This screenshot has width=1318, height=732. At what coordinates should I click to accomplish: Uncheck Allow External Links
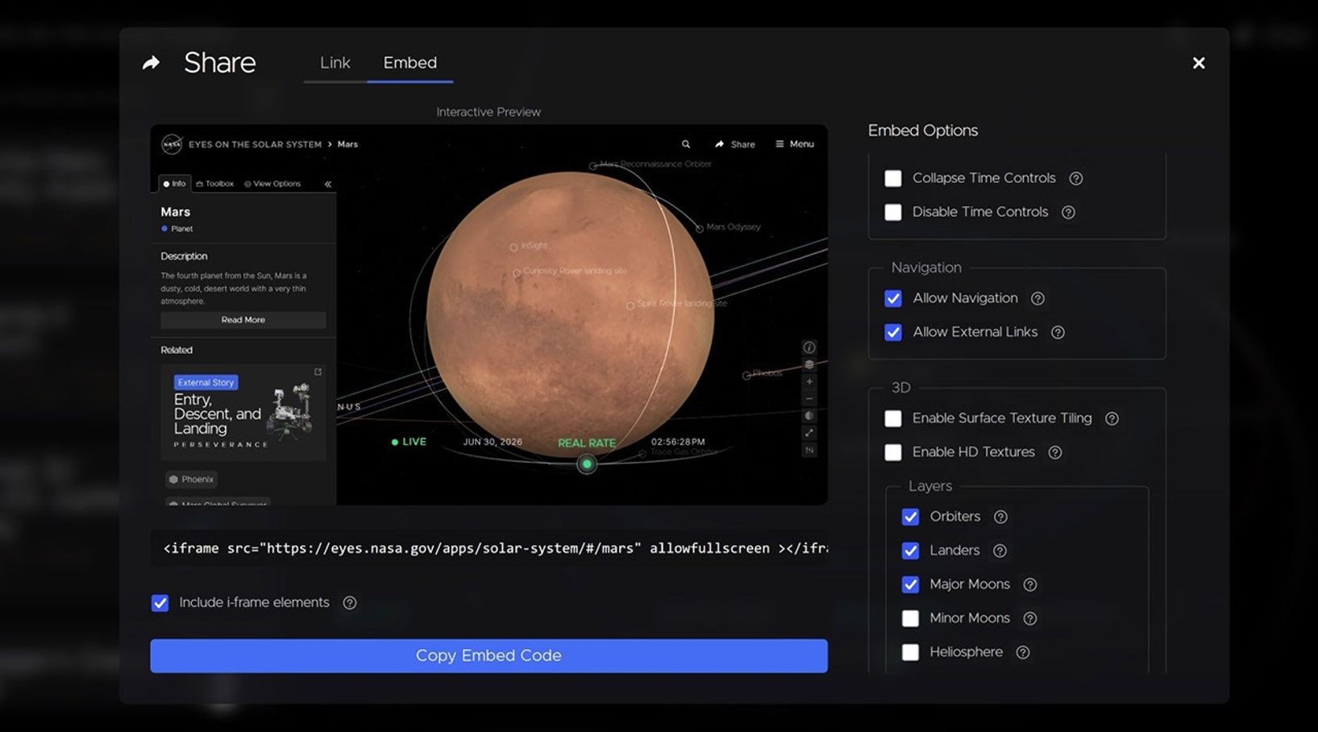(893, 332)
